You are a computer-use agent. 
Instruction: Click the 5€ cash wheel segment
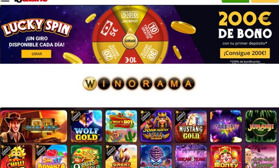(108, 29)
